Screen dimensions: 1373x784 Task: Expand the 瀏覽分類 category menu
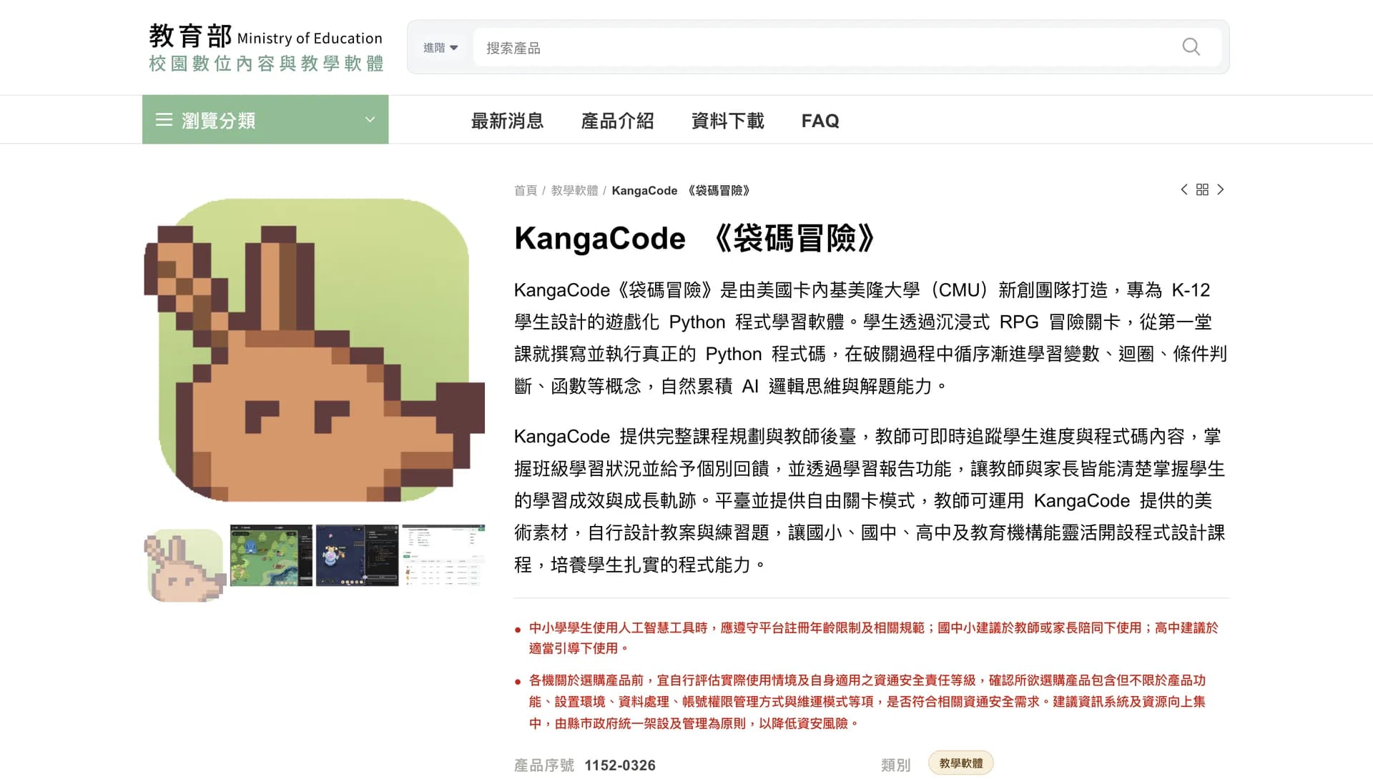pyautogui.click(x=265, y=119)
